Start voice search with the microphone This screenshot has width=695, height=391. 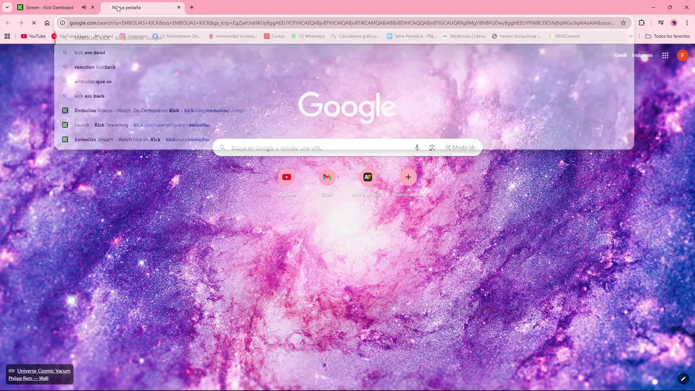coord(417,148)
